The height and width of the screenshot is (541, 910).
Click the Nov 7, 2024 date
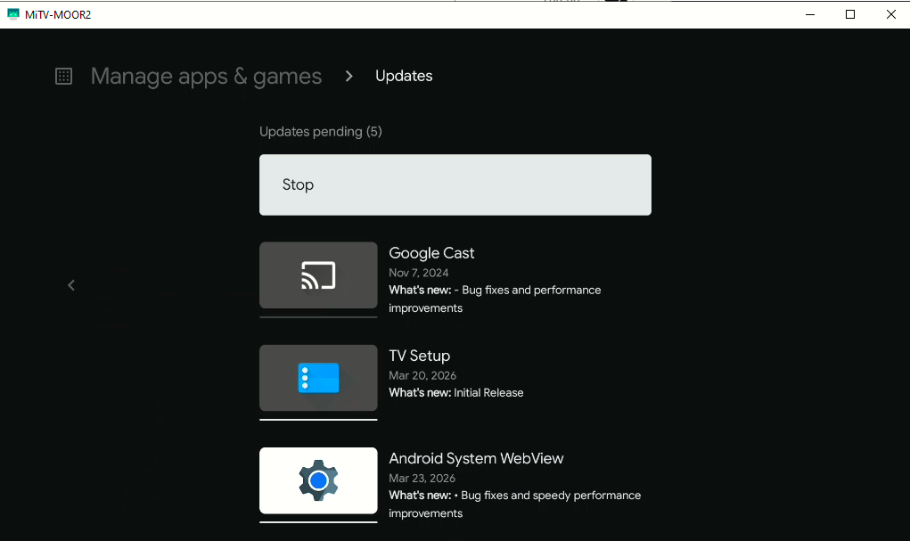pyautogui.click(x=418, y=273)
